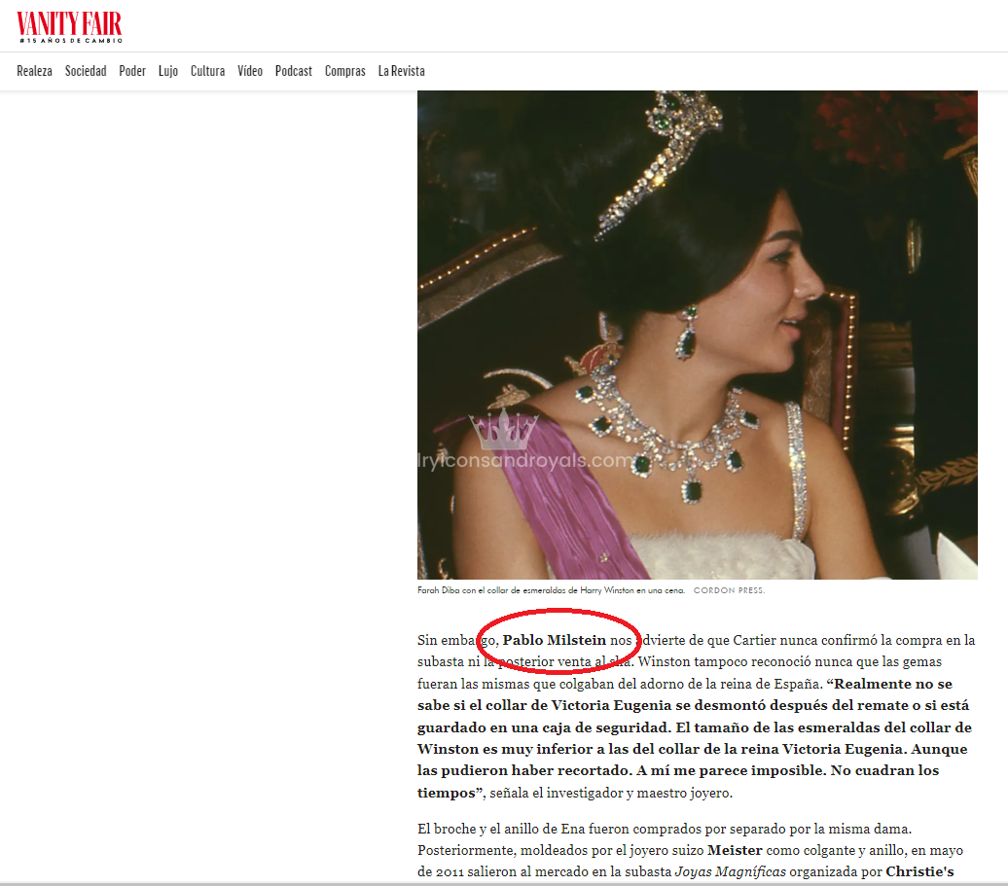The height and width of the screenshot is (886, 1008).
Task: Open the Vídeo section
Action: click(x=250, y=71)
